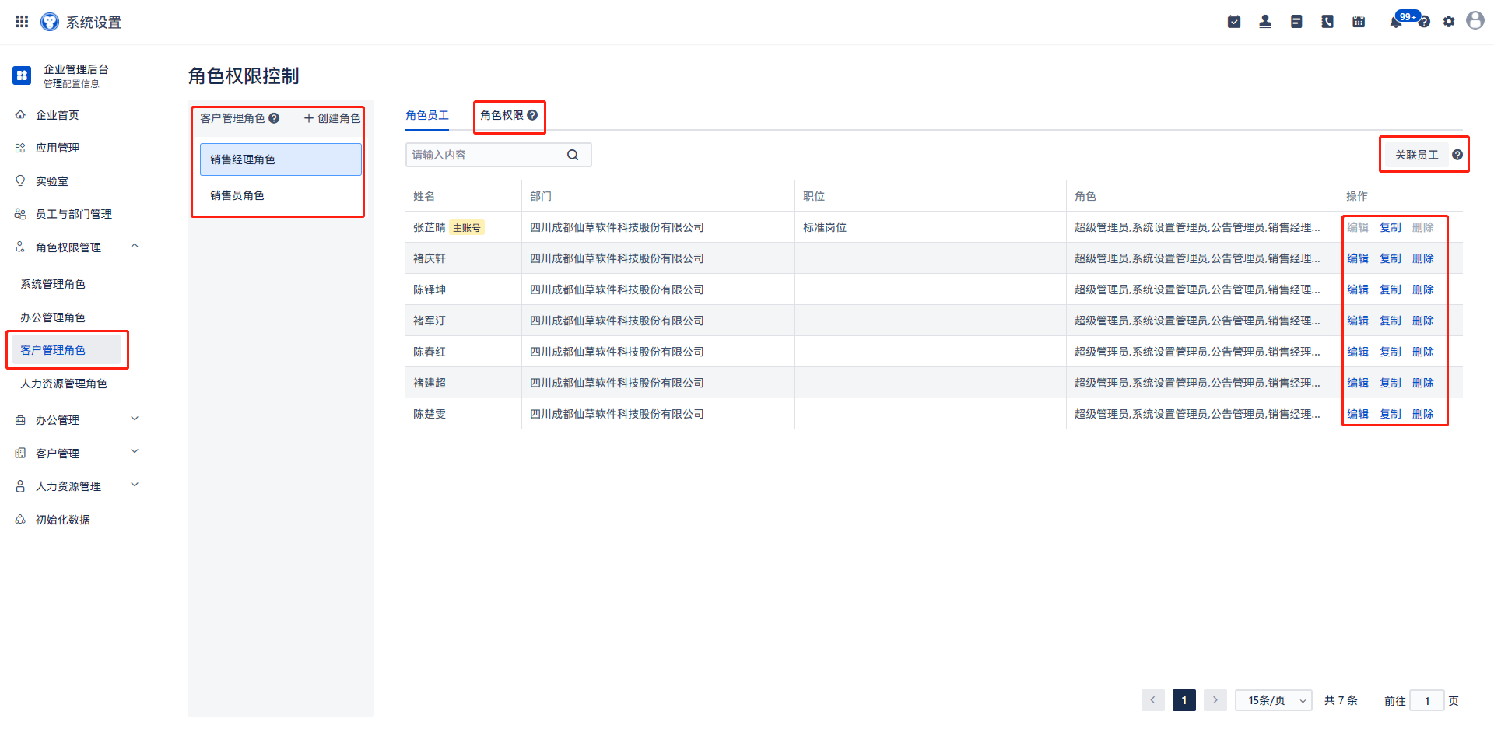The height and width of the screenshot is (729, 1494).
Task: Open the settings gear icon
Action: [x=1449, y=22]
